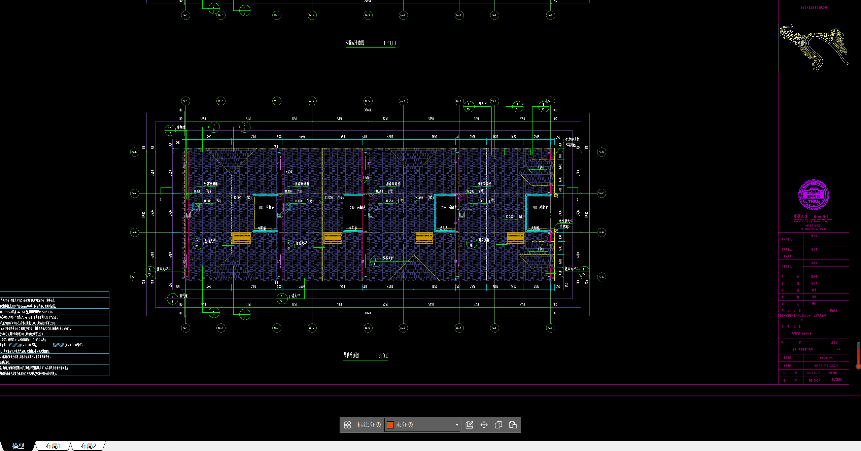Click the purple THAD institute logo
The height and width of the screenshot is (451, 861).
point(813,195)
